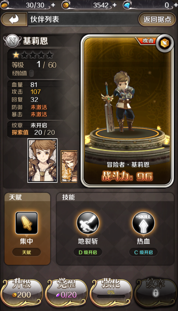
Task: Tap the locked 纹章 button
Action: (x=155, y=292)
